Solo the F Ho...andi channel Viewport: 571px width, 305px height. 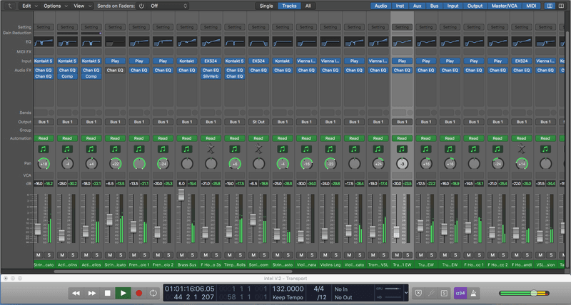coord(527,255)
